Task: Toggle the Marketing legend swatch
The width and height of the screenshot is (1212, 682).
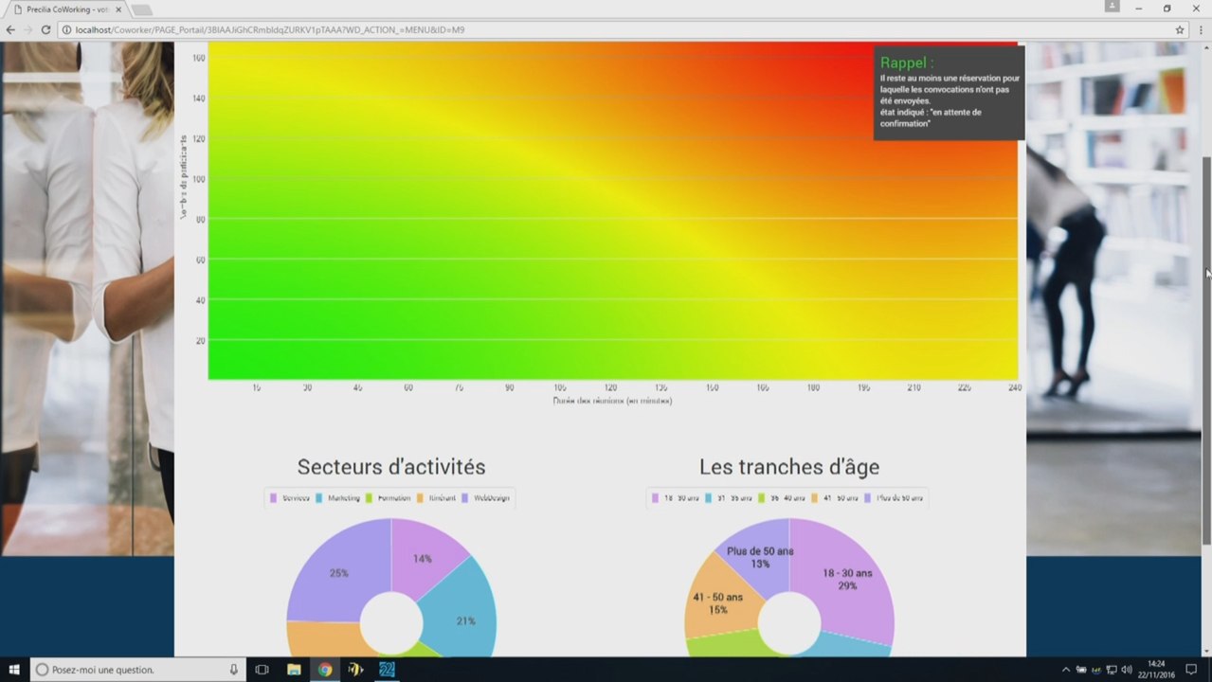Action: [x=319, y=498]
